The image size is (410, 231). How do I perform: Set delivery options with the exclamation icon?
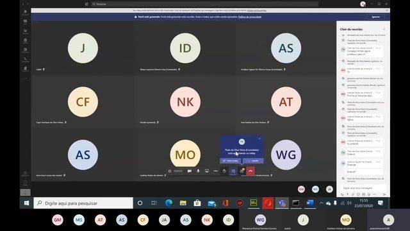coord(347,194)
